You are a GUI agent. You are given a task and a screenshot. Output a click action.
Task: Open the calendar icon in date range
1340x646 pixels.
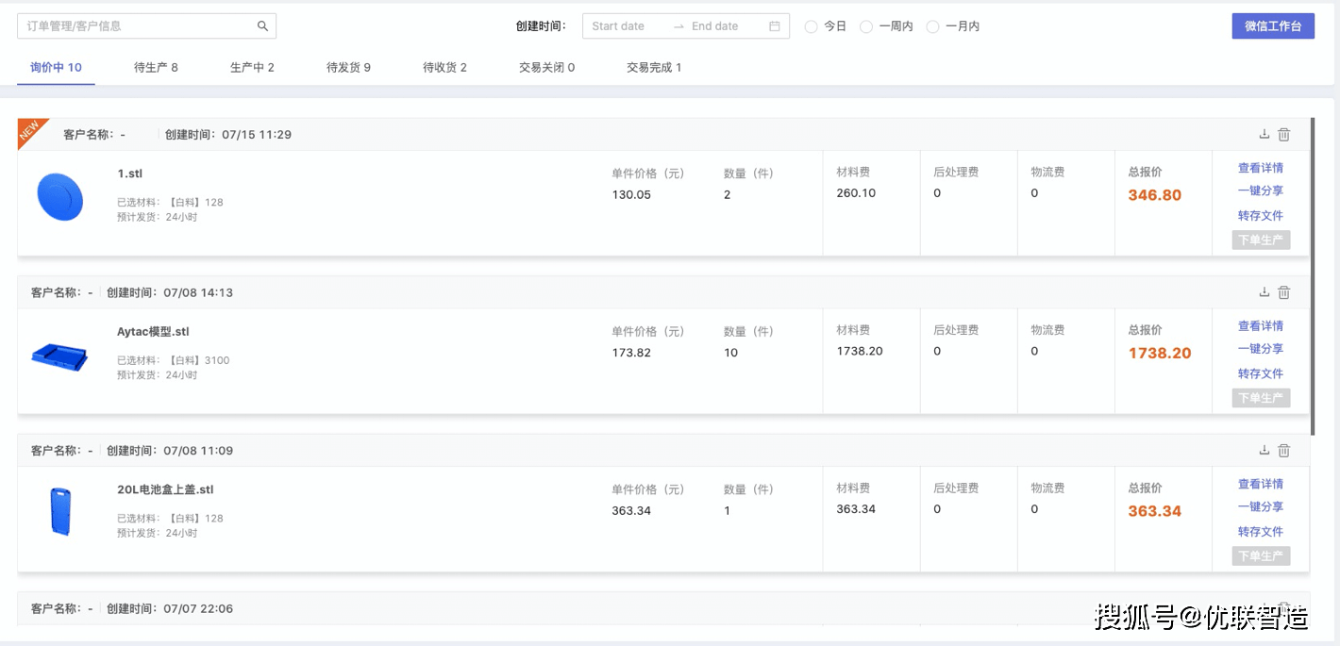coord(775,26)
